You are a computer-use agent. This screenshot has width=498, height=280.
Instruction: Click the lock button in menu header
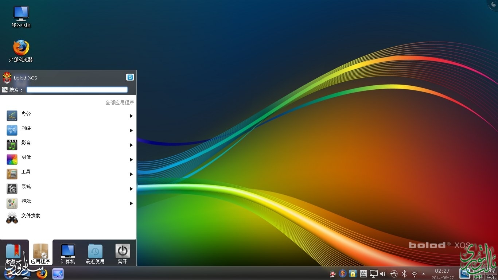(x=130, y=77)
